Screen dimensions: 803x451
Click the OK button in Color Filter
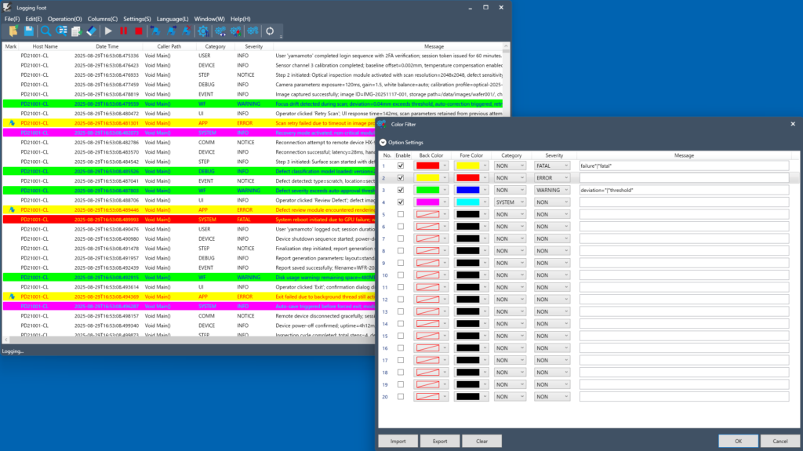click(737, 441)
